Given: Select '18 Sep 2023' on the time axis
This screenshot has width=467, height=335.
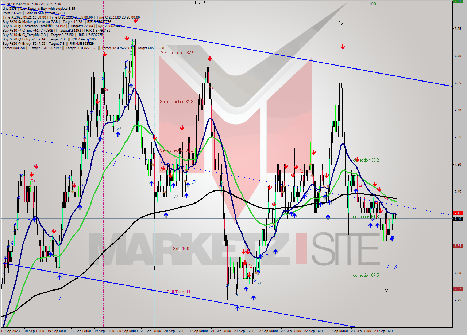Looking at the screenshot, I should pos(10,331).
